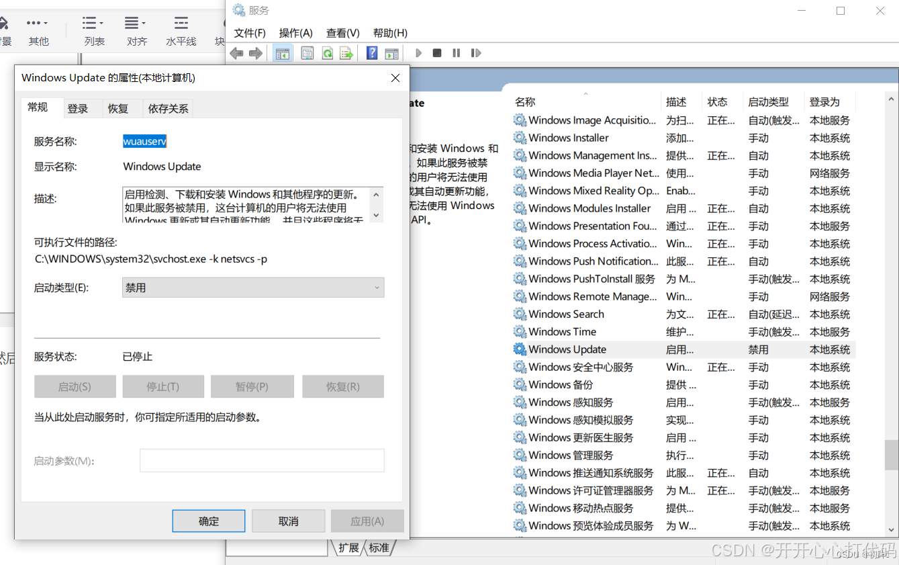Select the Windows Push Notification row

(x=683, y=261)
